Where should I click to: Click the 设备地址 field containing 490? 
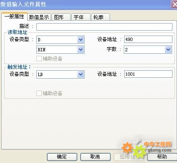[148, 39]
